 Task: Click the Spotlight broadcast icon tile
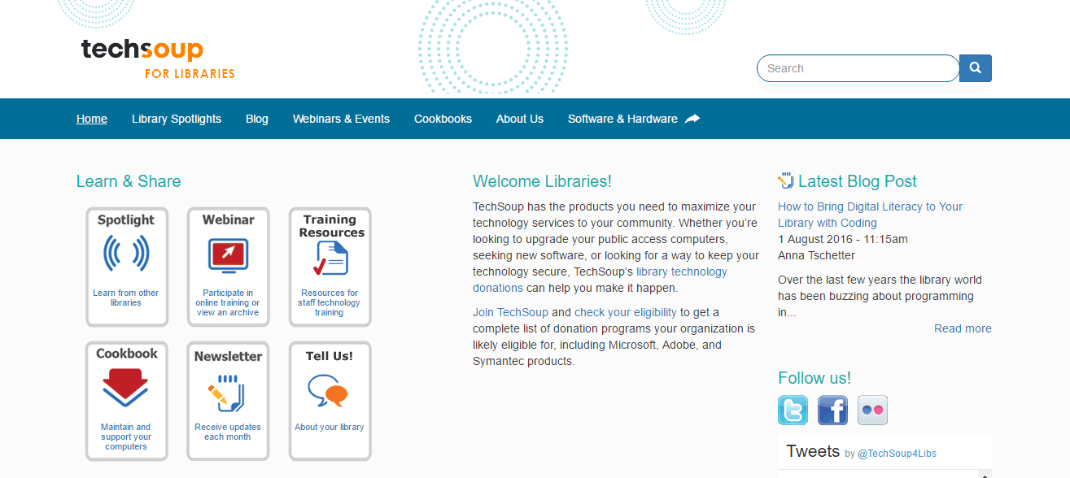(126, 254)
